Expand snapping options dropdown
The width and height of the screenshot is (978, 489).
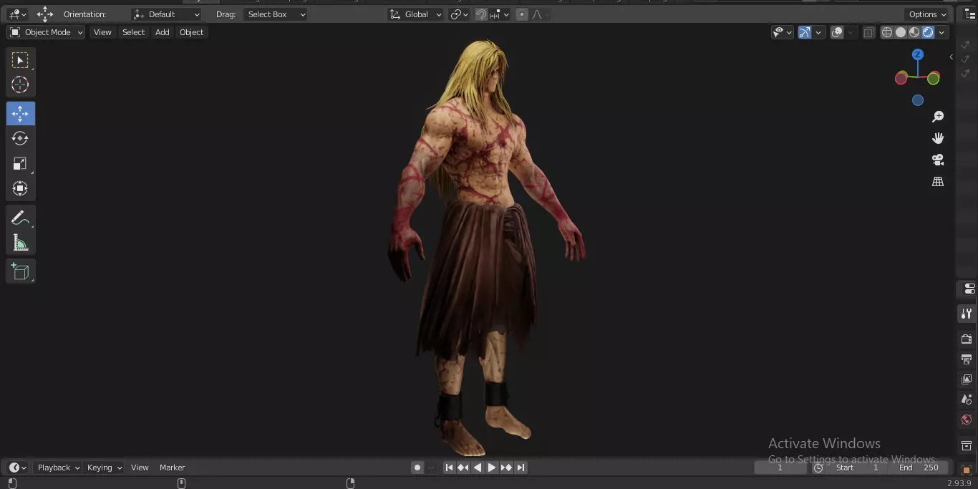coord(500,14)
